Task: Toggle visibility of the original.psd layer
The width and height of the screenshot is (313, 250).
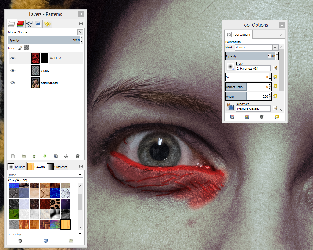Action: (x=13, y=83)
